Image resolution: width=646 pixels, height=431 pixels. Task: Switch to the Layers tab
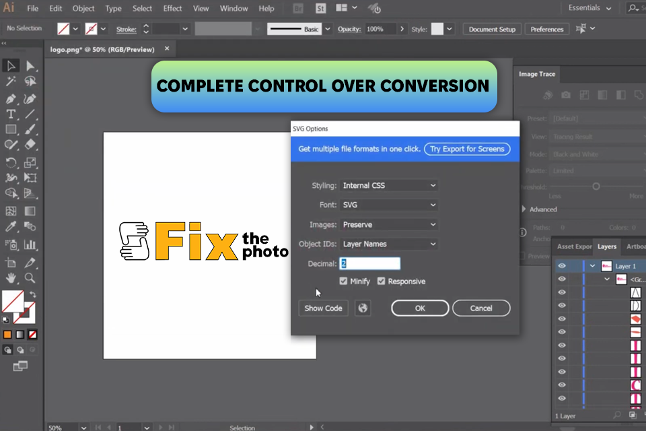pos(607,246)
